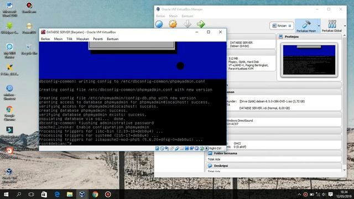The image size is (354, 199).
Task: Click scrollbar down arrow in Manager
Action: tap(344, 170)
